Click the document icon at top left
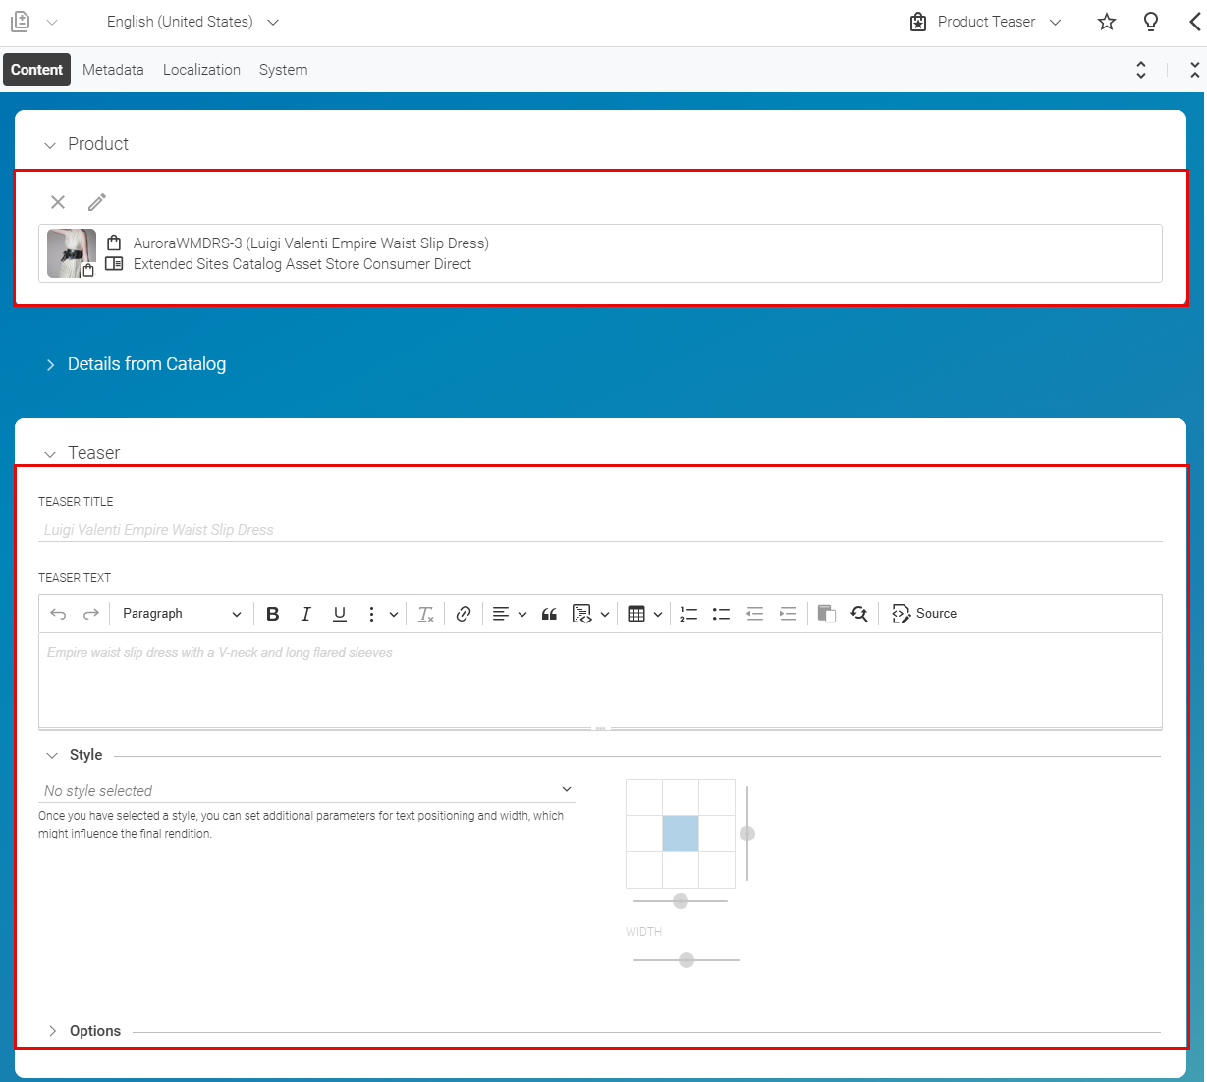This screenshot has width=1207, height=1082. pyautogui.click(x=21, y=22)
